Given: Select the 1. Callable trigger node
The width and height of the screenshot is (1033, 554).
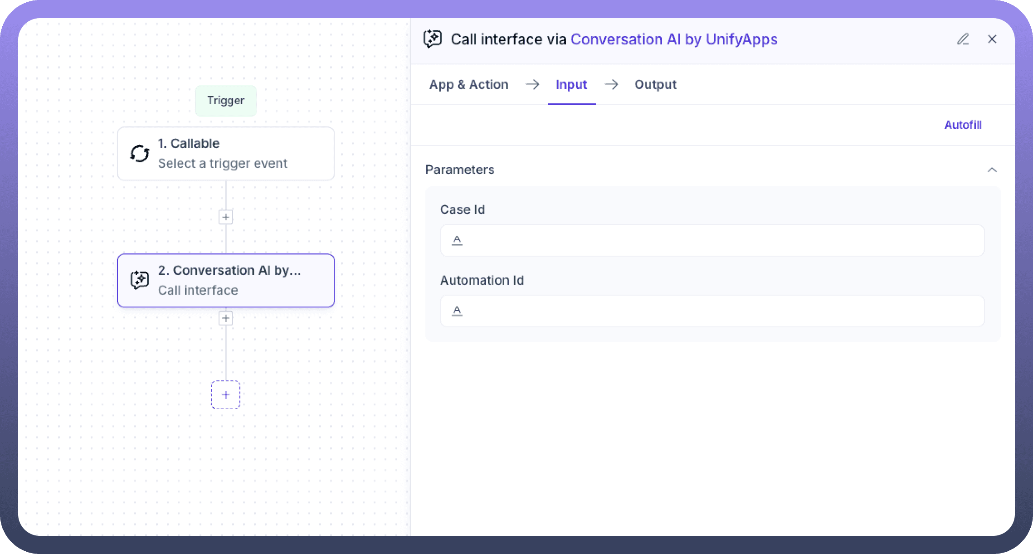Looking at the screenshot, I should [x=226, y=154].
